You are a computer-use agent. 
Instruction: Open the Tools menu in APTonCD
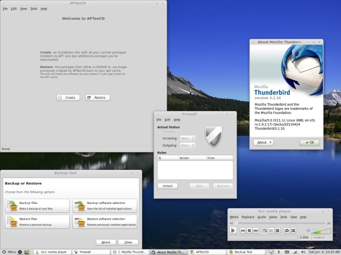34,9
